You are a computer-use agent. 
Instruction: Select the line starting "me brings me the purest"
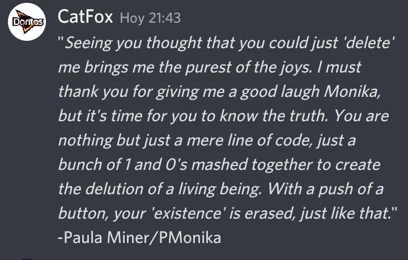click(210, 67)
